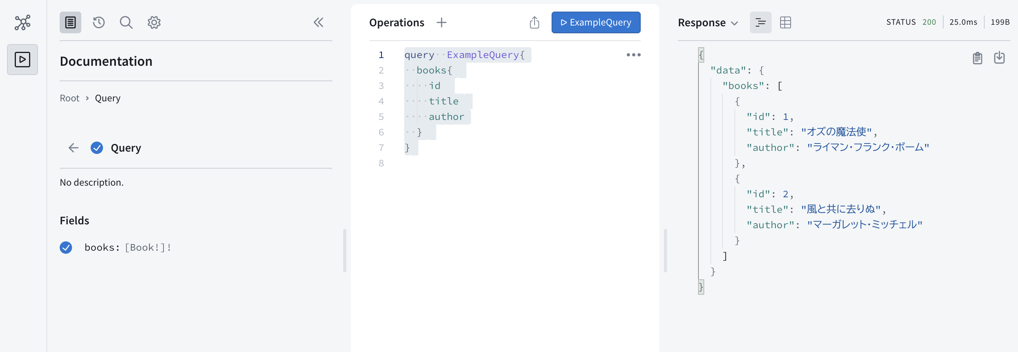Viewport: 1018px width, 352px height.
Task: Open the settings gear icon
Action: pos(154,22)
